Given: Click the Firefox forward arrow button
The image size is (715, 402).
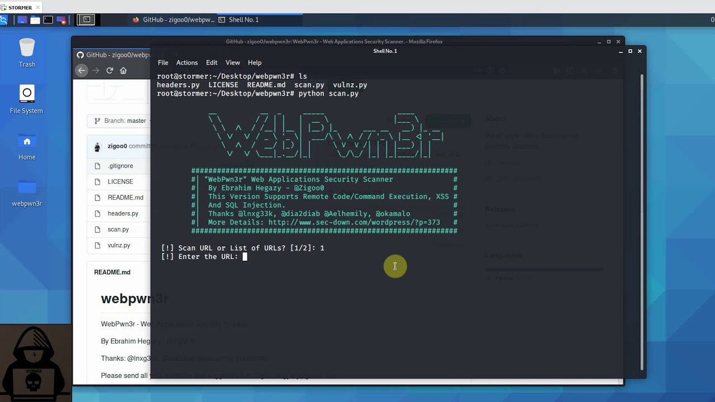Looking at the screenshot, I should point(96,70).
